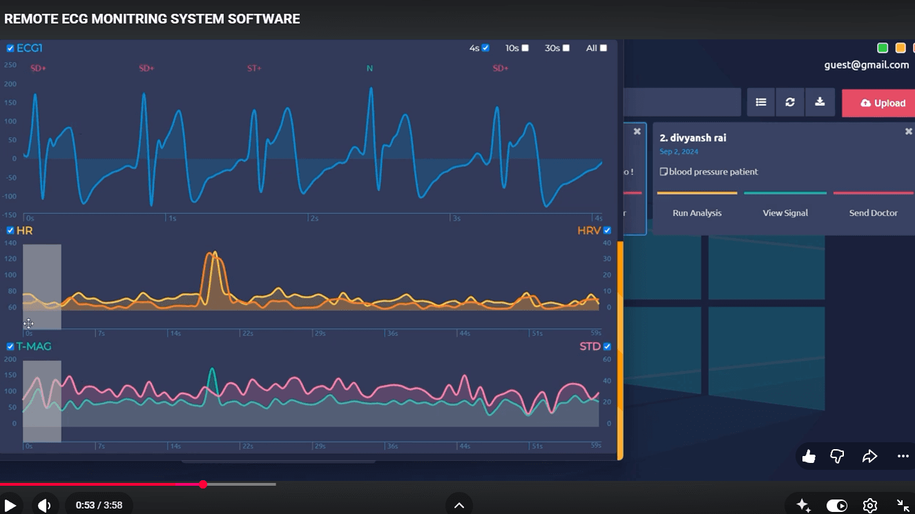The height and width of the screenshot is (514, 915).
Task: Close the divyansh rai patient card
Action: [909, 131]
